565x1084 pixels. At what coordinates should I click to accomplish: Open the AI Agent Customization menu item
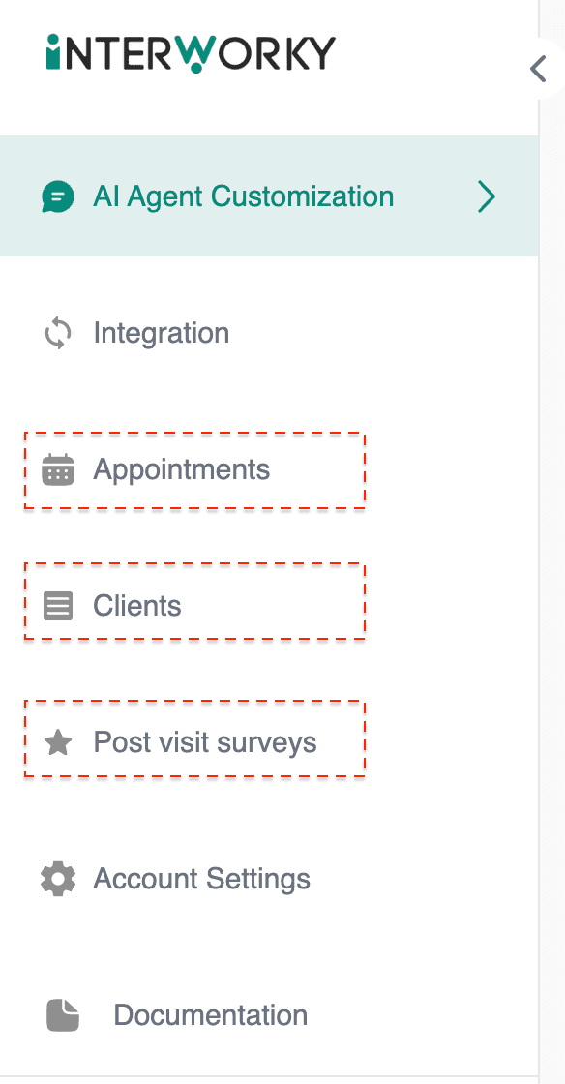click(269, 196)
